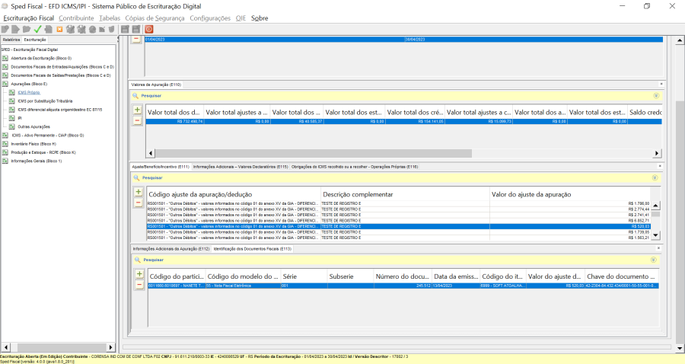This screenshot has width=685, height=364.
Task: Click the gray right-arrow toolbar icon
Action: click(16, 29)
